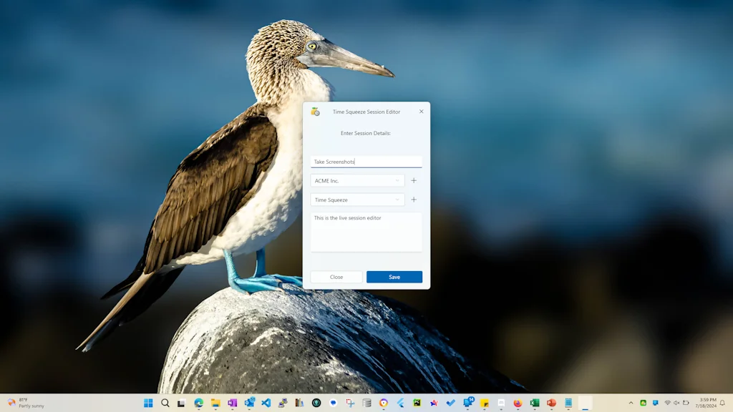The width and height of the screenshot is (733, 412).
Task: Click the Time Squeeze logo in title bar
Action: pos(315,112)
